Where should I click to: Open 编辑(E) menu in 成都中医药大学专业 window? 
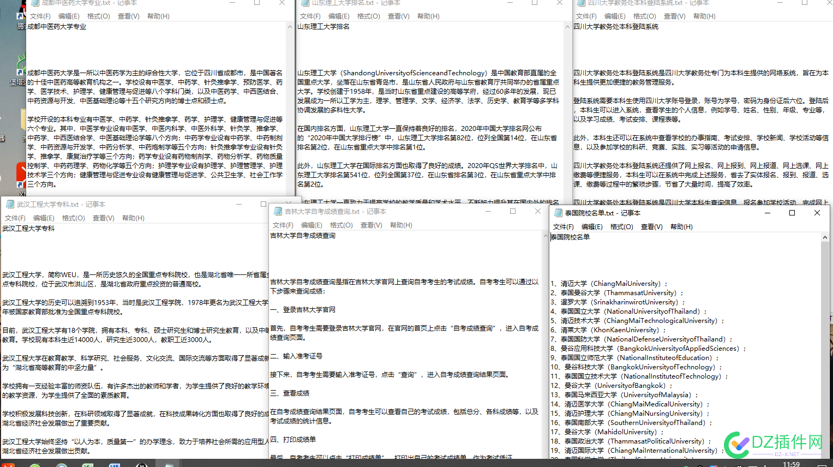pos(69,16)
